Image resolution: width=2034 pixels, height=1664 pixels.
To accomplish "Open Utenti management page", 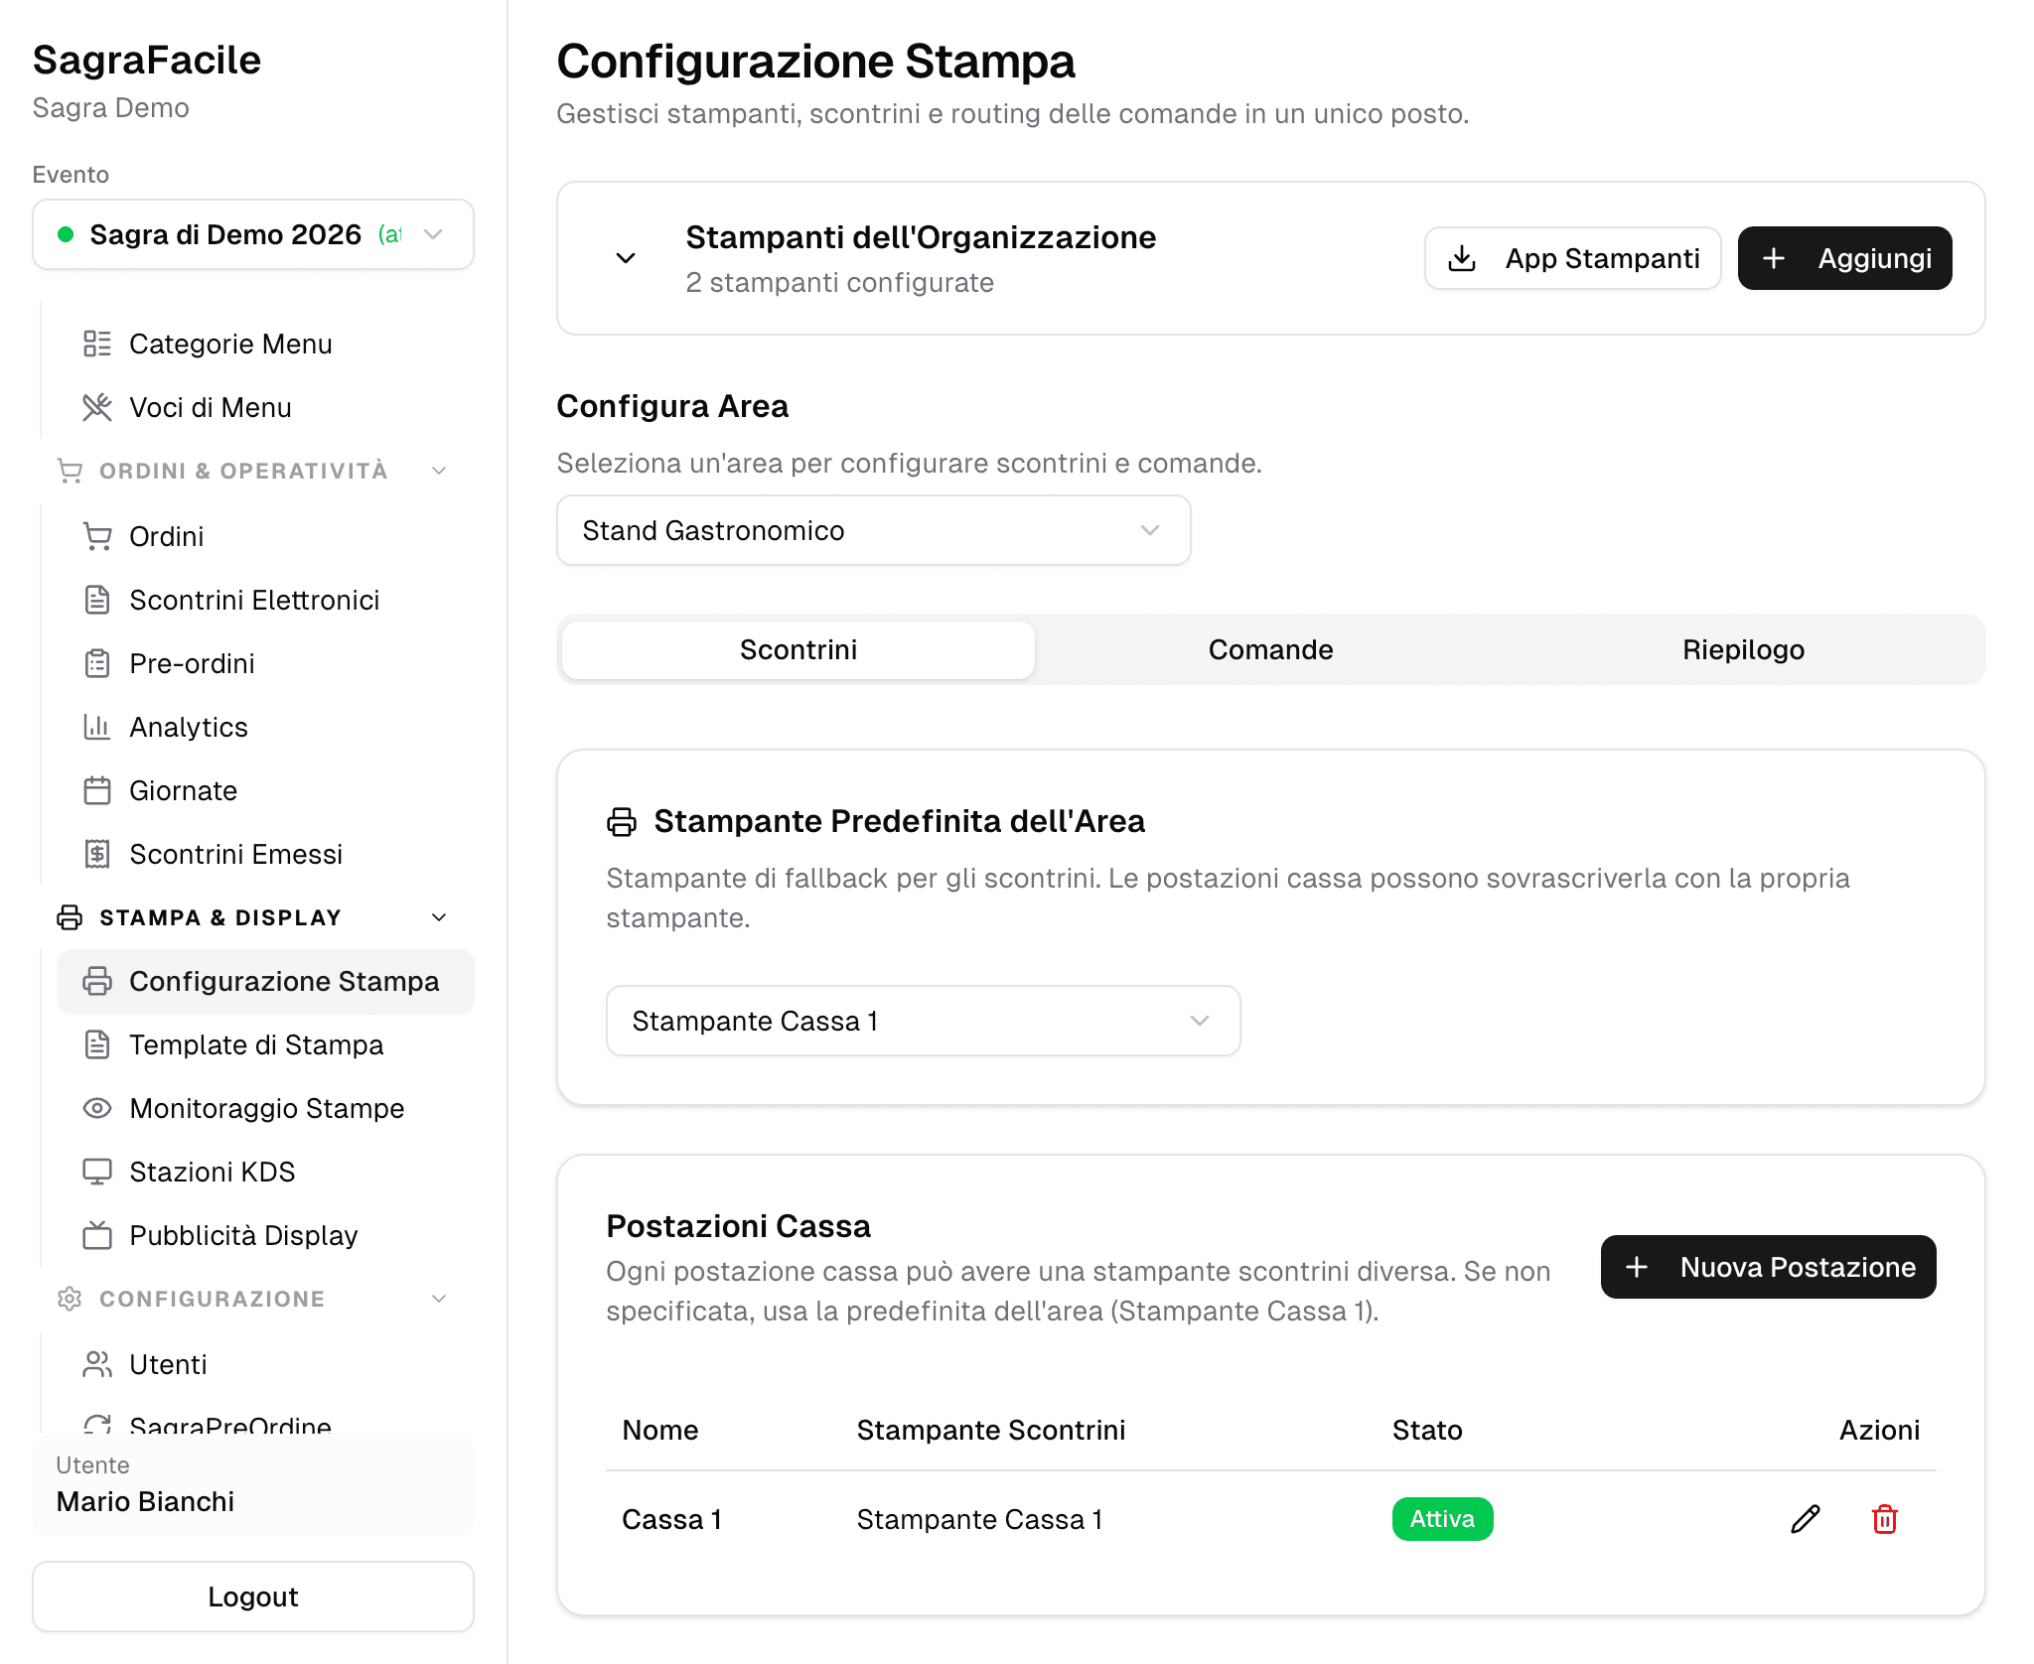I will [x=265, y=1364].
